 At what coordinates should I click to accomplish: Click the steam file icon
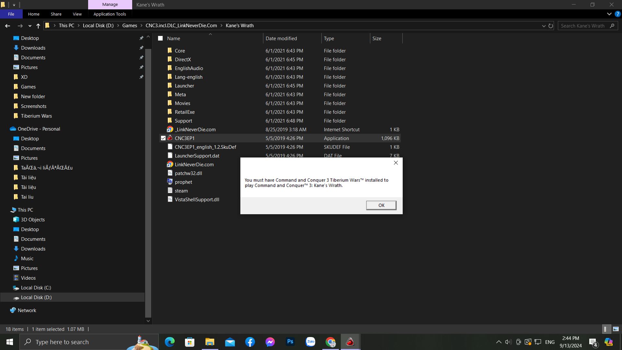tap(170, 191)
